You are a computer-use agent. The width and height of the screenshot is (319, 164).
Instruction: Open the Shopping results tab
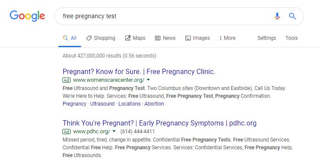101,38
